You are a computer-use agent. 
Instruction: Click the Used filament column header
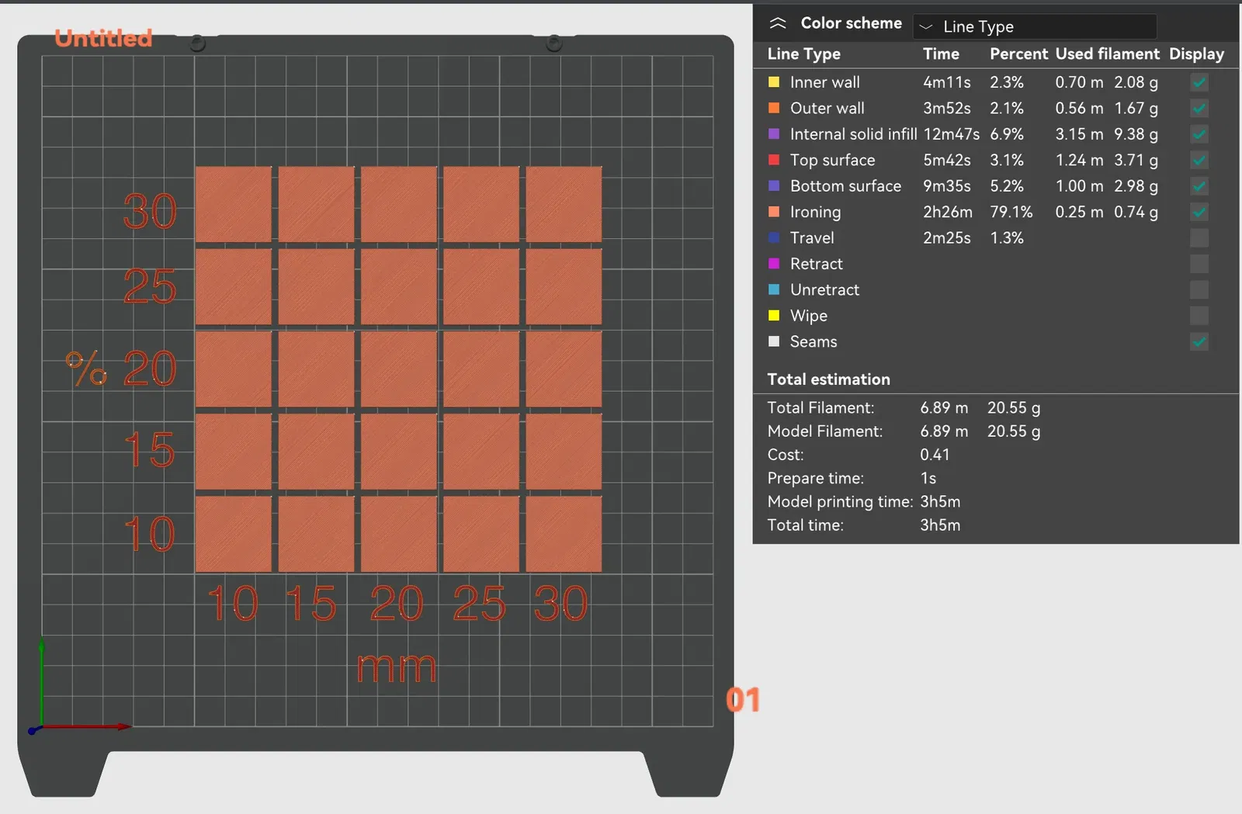(x=1107, y=54)
